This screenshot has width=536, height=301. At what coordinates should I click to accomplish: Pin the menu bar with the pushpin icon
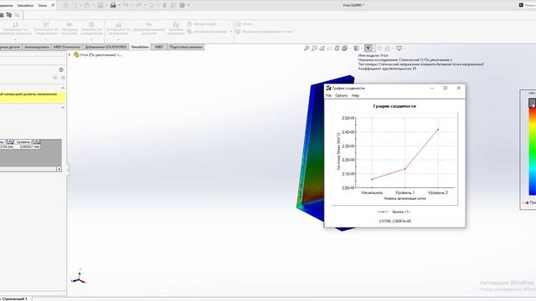coord(53,5)
